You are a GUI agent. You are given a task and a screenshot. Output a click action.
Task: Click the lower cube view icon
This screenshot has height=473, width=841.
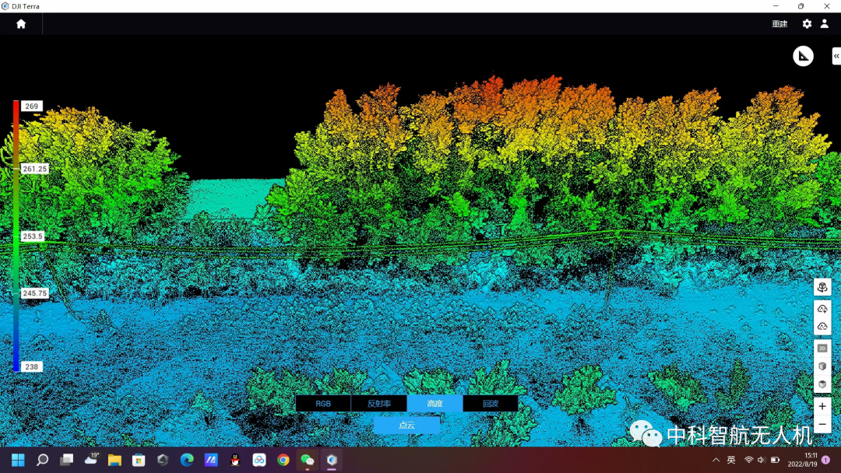tap(822, 384)
